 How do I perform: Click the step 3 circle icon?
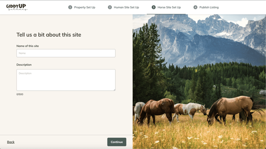click(x=153, y=7)
